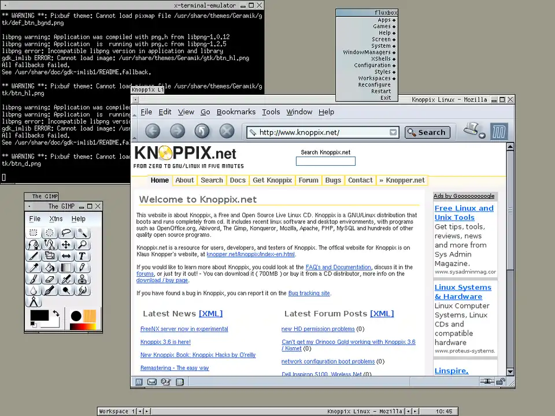Viewport: 555px width, 416px height.
Task: Open the Xtns menu in GIMP
Action: click(x=56, y=218)
